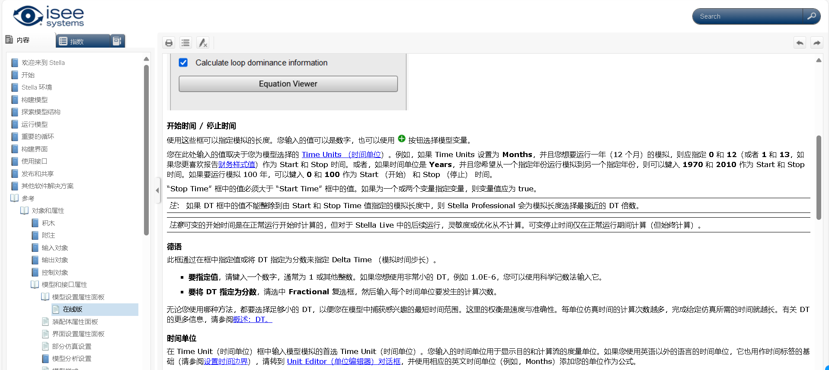The height and width of the screenshot is (370, 829).
Task: Click the book icon beside 控制对象
Action: (35, 272)
